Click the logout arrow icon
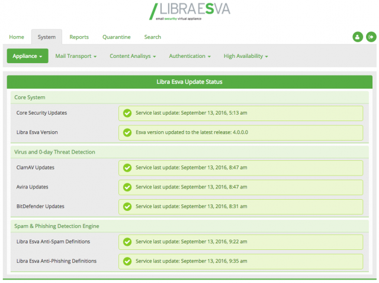 coord(371,37)
